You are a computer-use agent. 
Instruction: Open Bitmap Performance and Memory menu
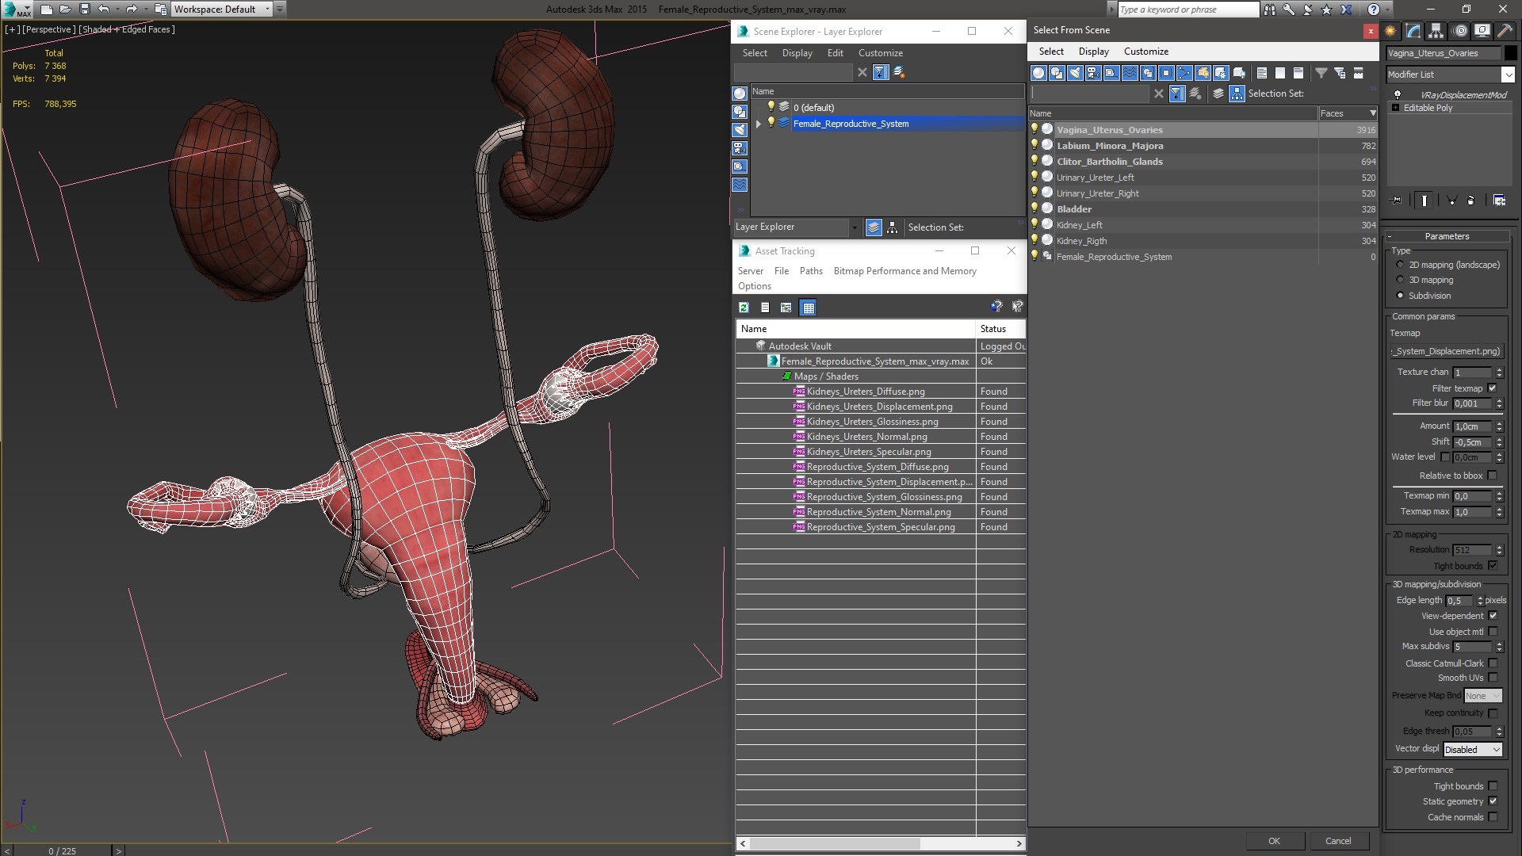coord(904,271)
